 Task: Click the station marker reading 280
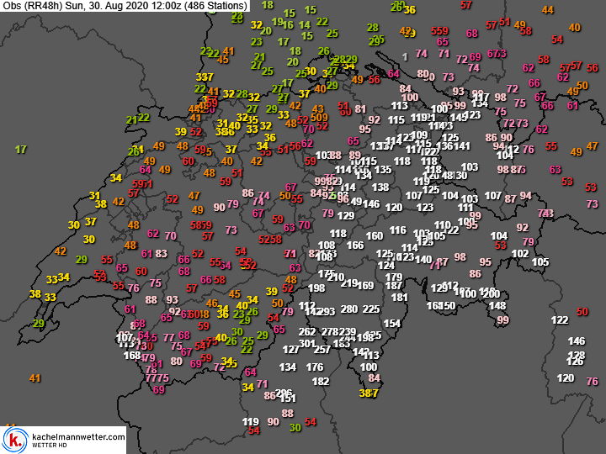point(348,309)
